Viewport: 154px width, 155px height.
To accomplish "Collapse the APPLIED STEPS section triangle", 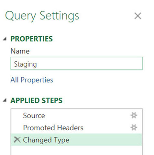I will coord(5,100).
